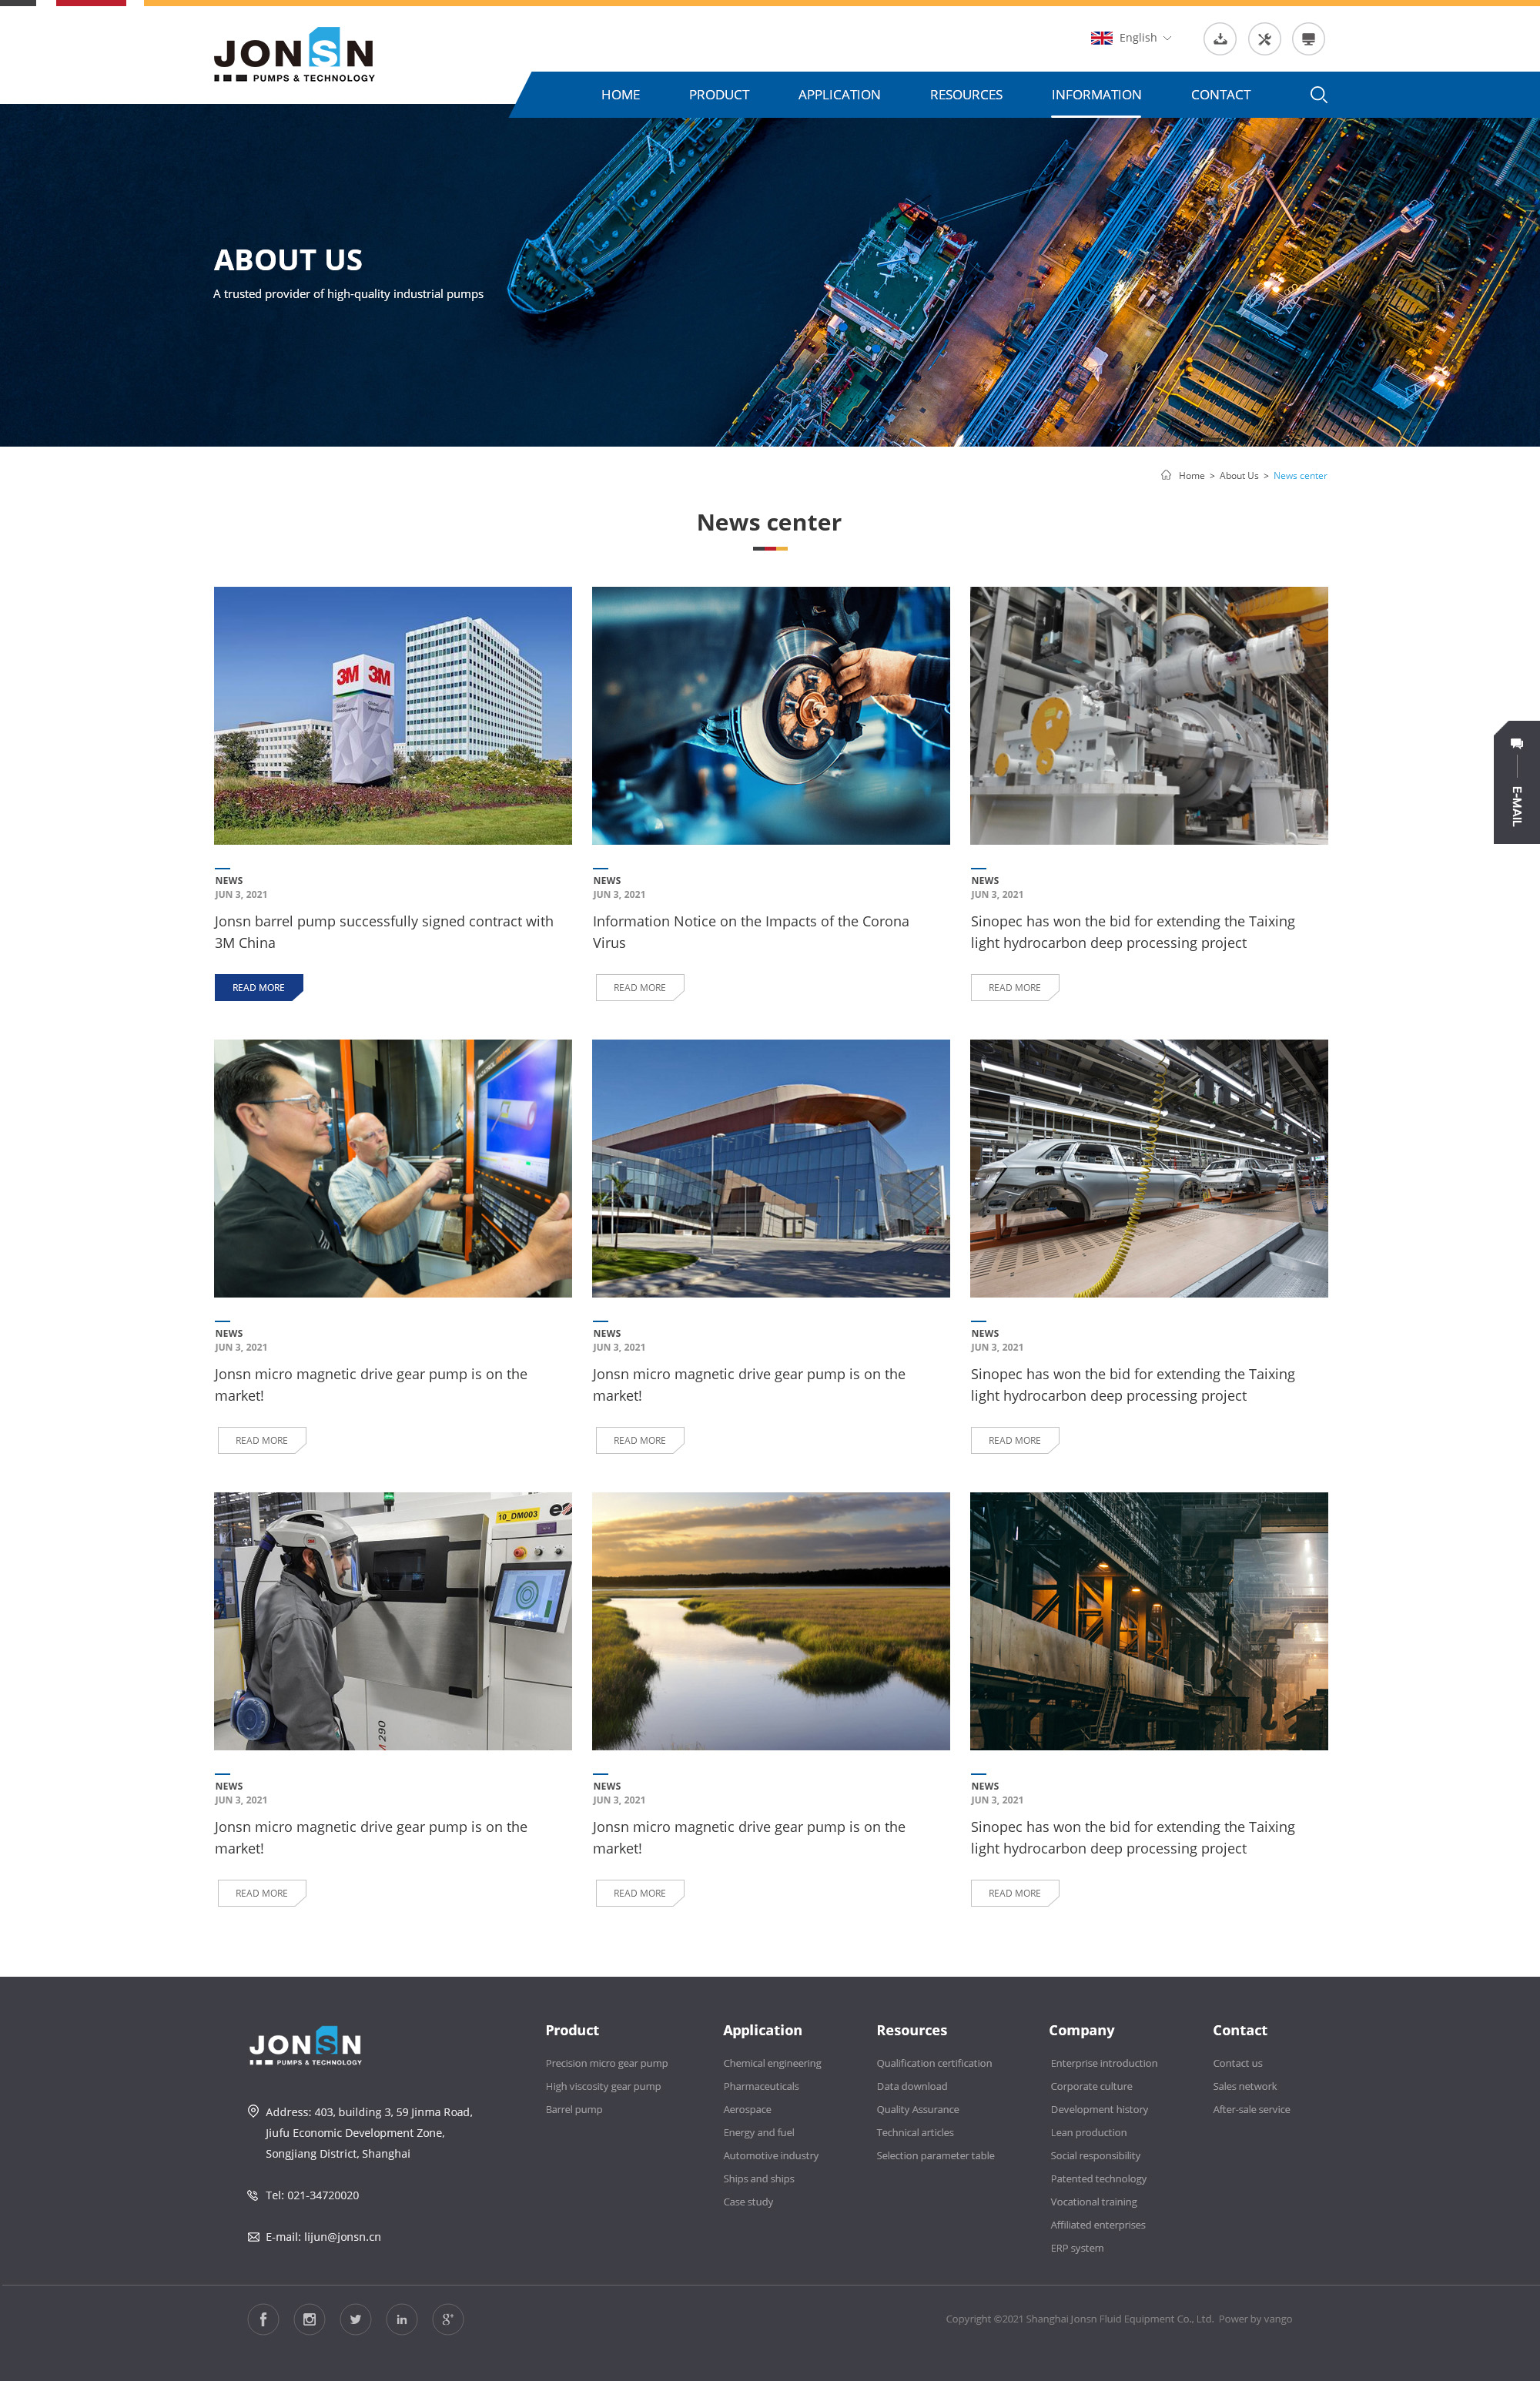This screenshot has height=2381, width=1540.
Task: Open the brake disc news thumbnail
Action: pyautogui.click(x=771, y=715)
